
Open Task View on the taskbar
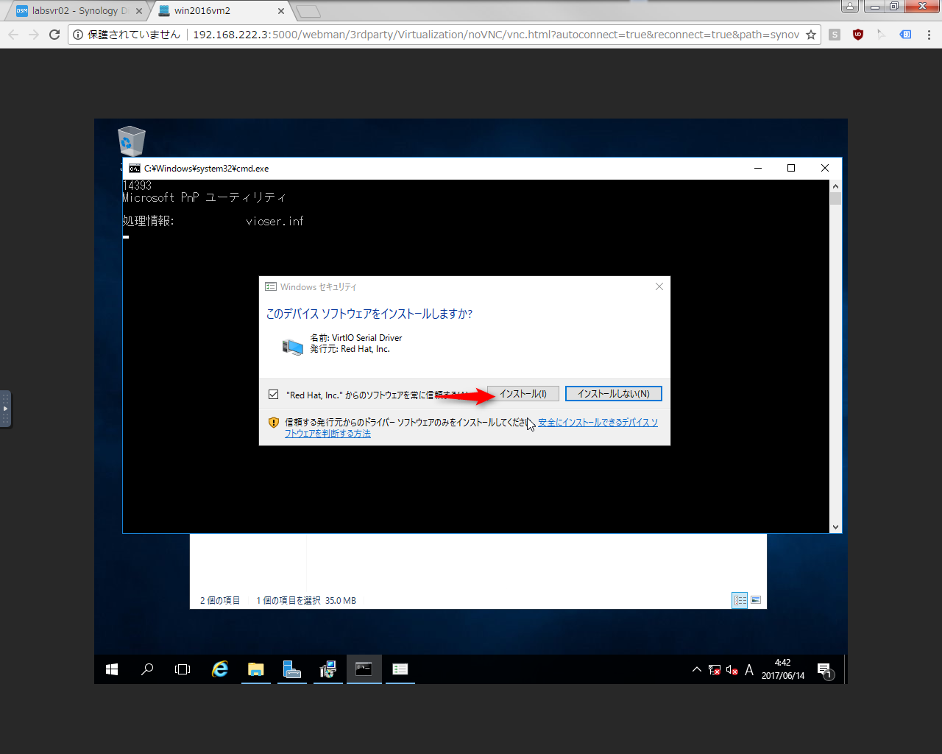tap(183, 669)
